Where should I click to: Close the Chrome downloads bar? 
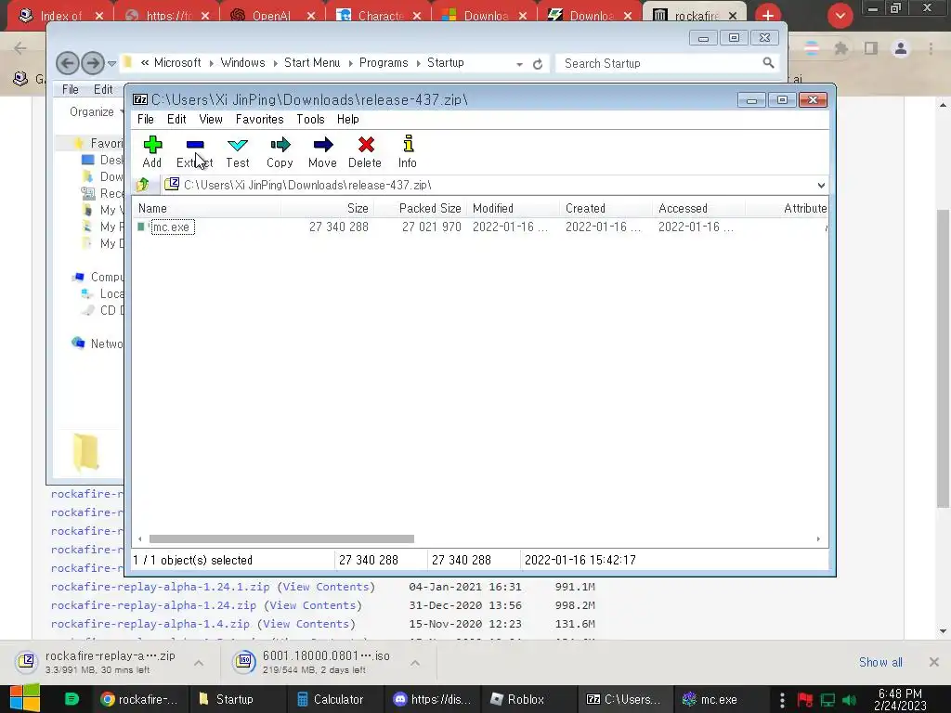coord(934,662)
